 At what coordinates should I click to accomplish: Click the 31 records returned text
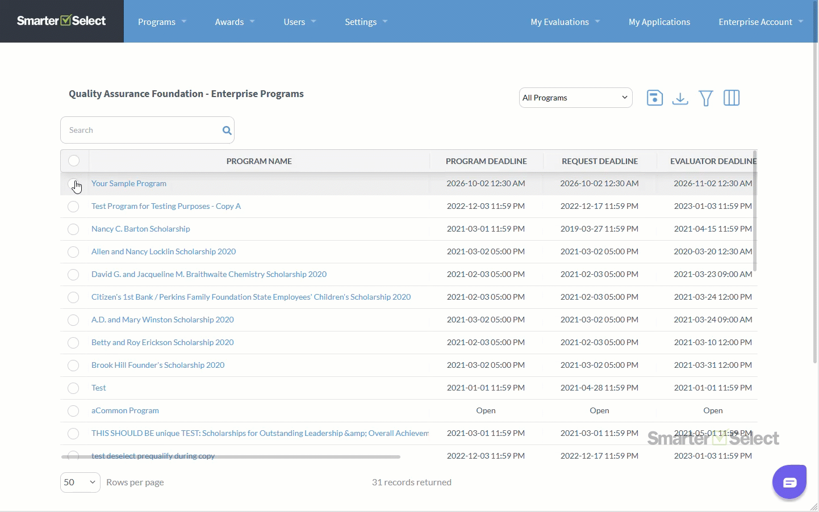[412, 482]
